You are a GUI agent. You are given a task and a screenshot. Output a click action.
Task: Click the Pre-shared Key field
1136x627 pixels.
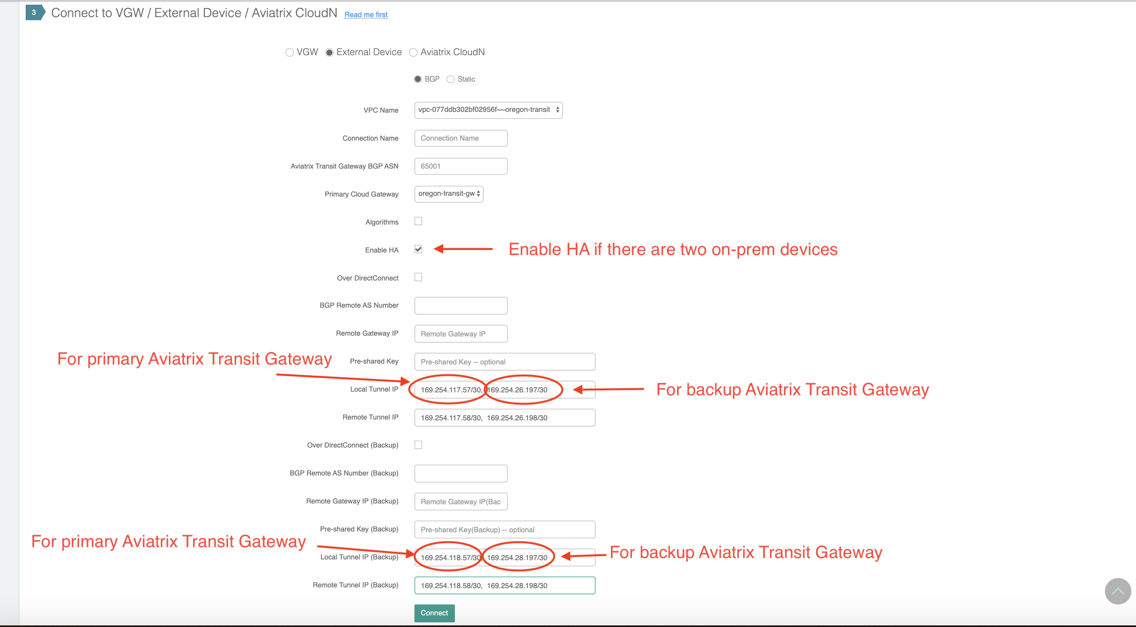click(x=505, y=361)
